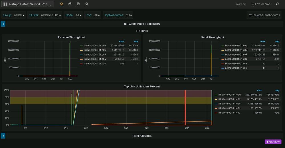Toggle ikblab-cls001-01.e0b series in Send Throughput legend
285x148 pixels.
236,46
